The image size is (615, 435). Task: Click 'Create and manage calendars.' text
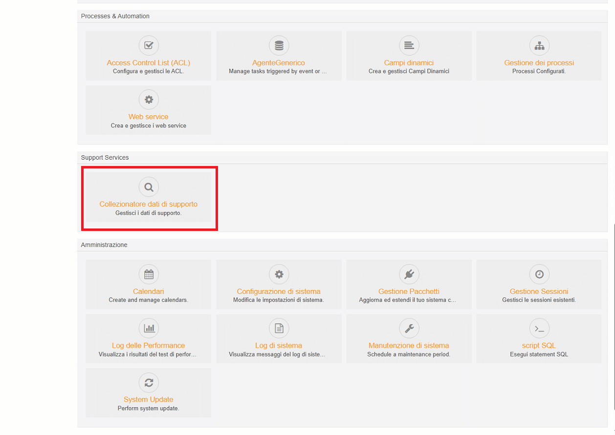click(149, 300)
